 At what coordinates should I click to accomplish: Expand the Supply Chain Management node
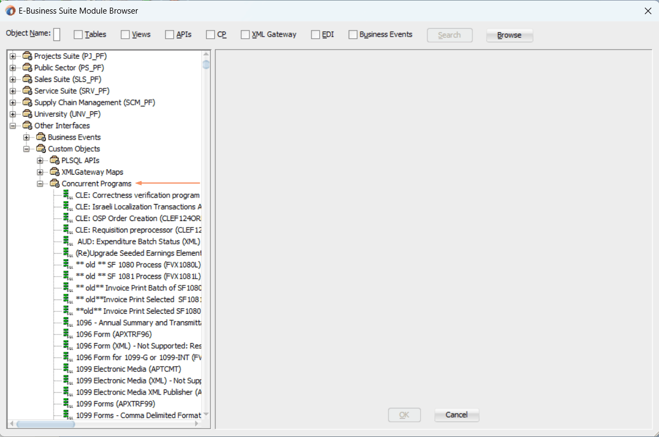click(13, 103)
